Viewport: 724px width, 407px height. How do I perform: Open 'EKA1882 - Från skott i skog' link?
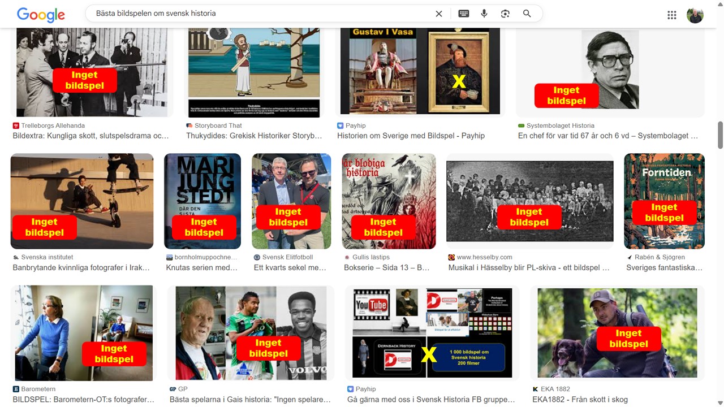580,400
